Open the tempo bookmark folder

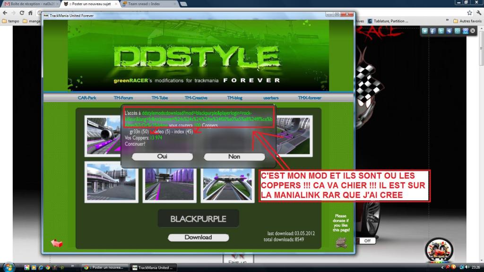tap(11, 21)
